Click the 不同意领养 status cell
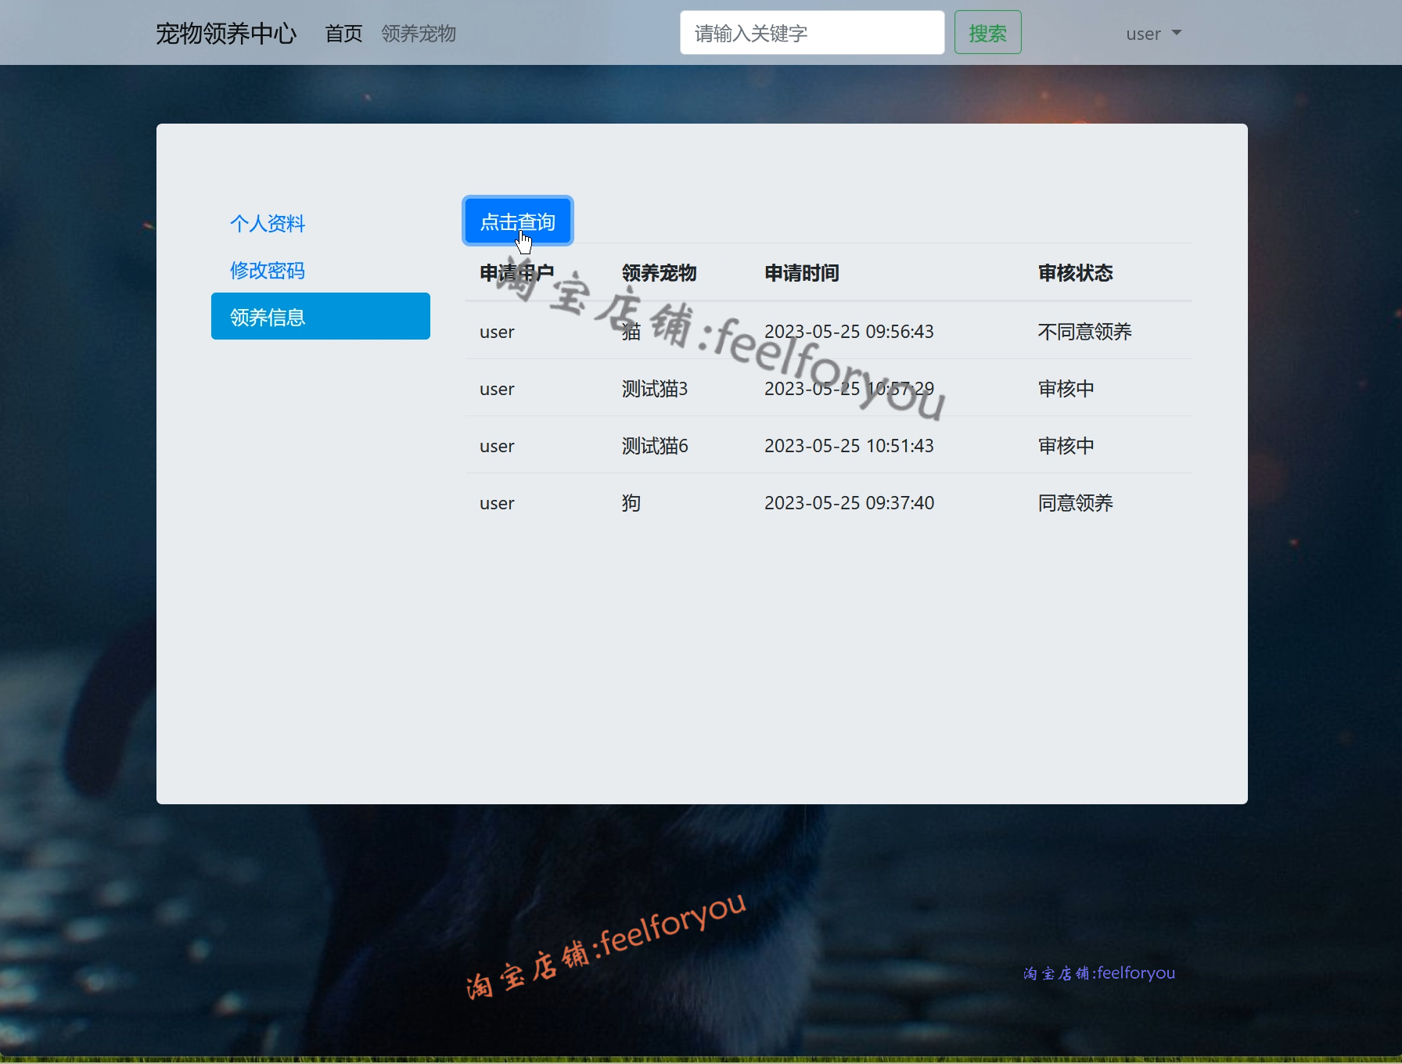This screenshot has width=1402, height=1064. 1084,332
